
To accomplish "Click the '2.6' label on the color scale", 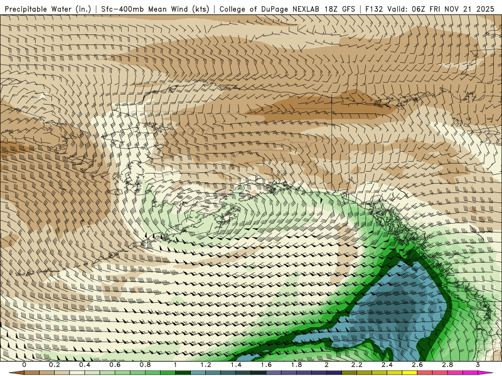I will coord(417,365).
